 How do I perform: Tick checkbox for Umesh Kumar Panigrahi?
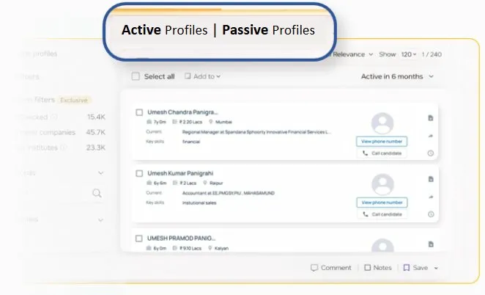(x=139, y=173)
